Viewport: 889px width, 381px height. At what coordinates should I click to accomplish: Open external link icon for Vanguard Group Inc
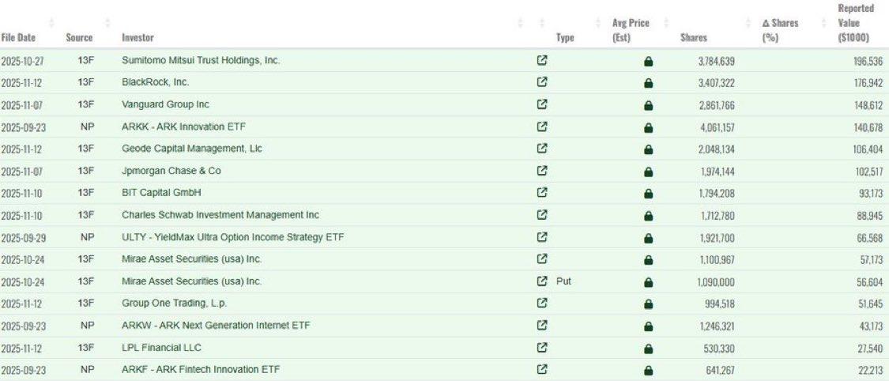(x=542, y=104)
